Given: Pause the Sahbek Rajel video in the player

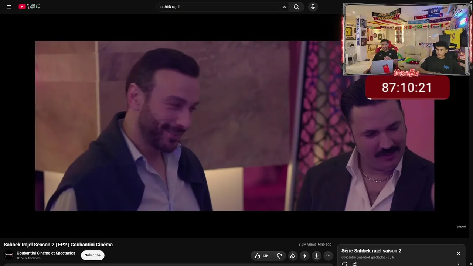Looking at the screenshot, I should pos(235,126).
